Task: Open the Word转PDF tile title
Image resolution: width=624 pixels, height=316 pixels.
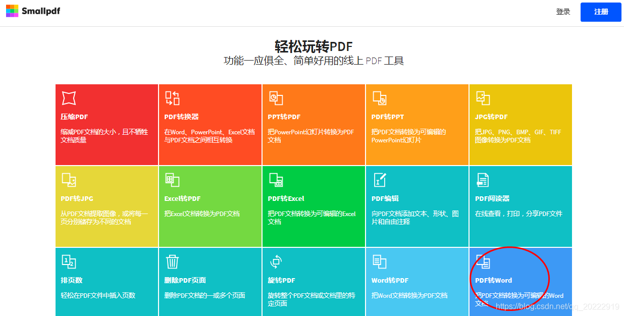Action: coord(390,280)
